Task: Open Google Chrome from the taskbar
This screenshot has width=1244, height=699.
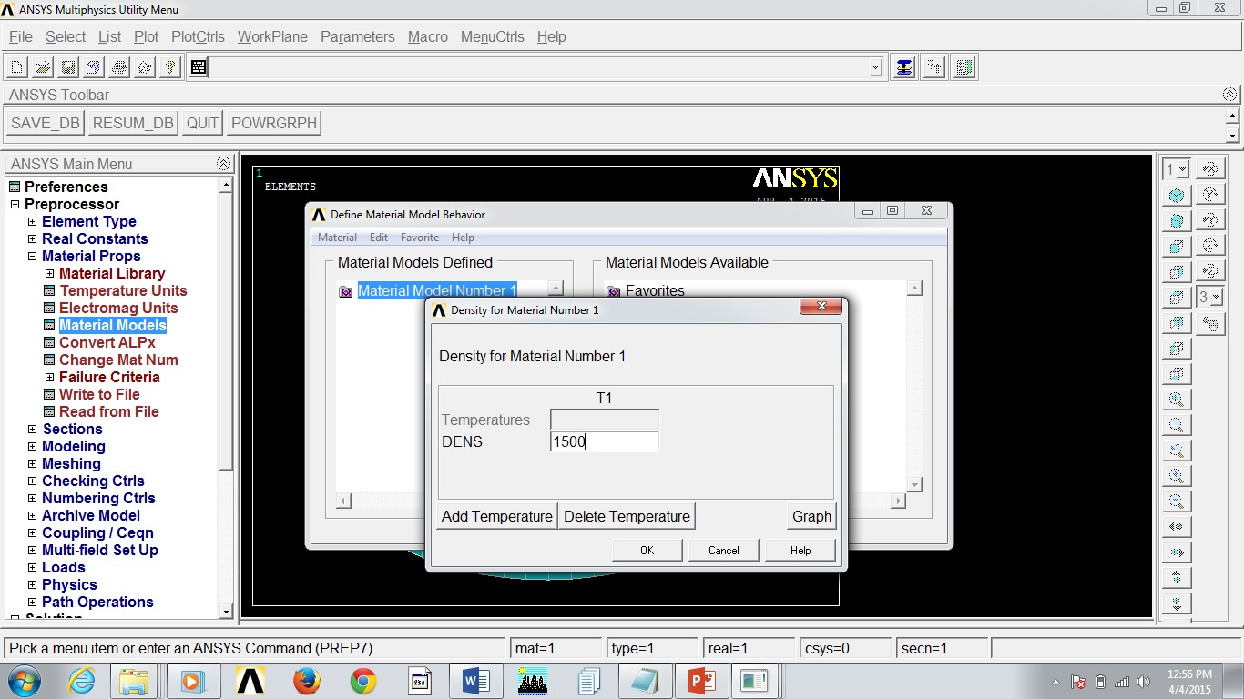Action: [363, 681]
